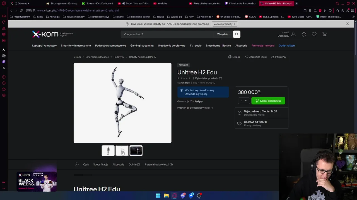Click the Drukuj printer icon
This screenshot has height=200, width=357.
pyautogui.click(x=230, y=57)
